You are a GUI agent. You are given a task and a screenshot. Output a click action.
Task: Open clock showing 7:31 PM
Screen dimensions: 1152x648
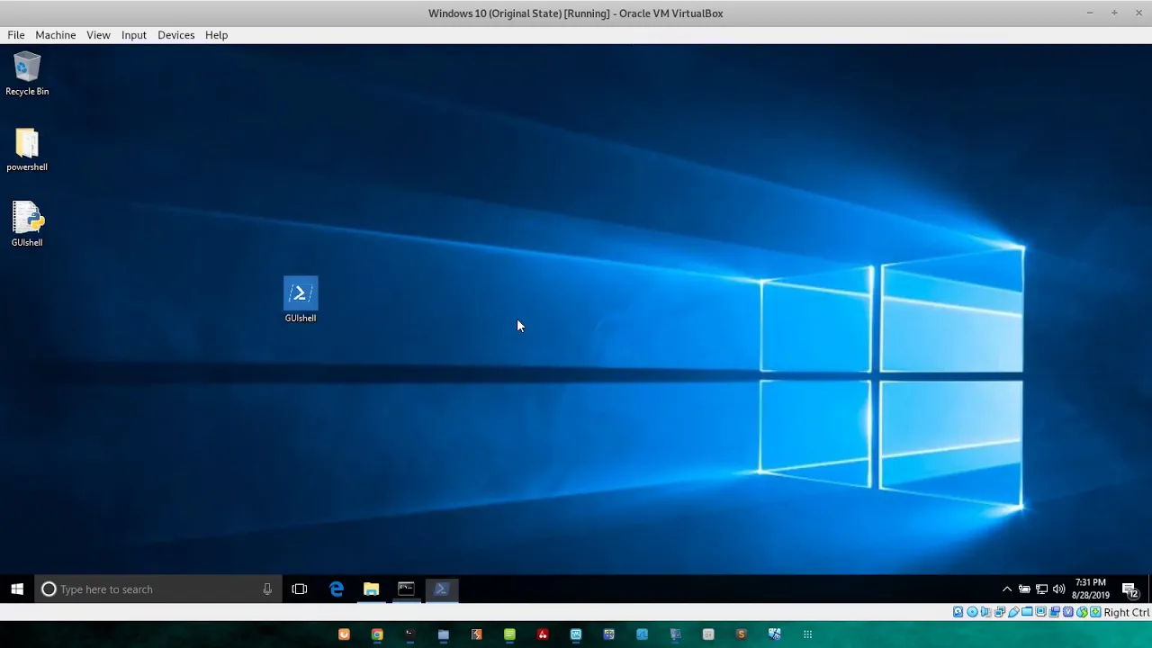pos(1090,589)
